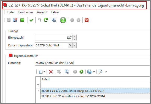The width and height of the screenshot is (151, 104).
Task: Click the green square toolbar icon
Action: click(22, 20)
